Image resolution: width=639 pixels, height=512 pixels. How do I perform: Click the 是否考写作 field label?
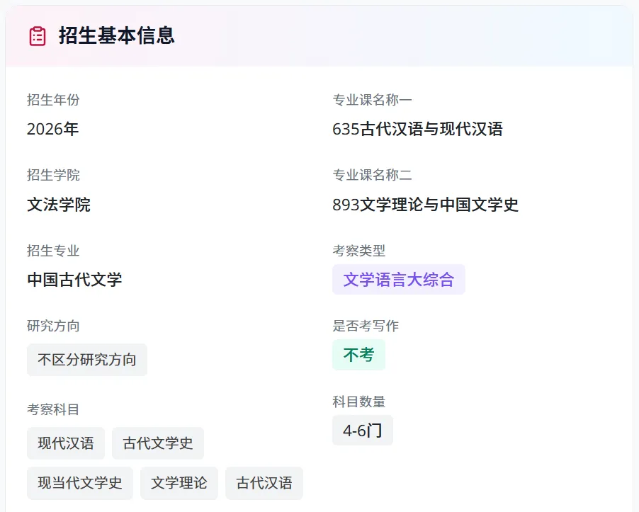tap(366, 326)
